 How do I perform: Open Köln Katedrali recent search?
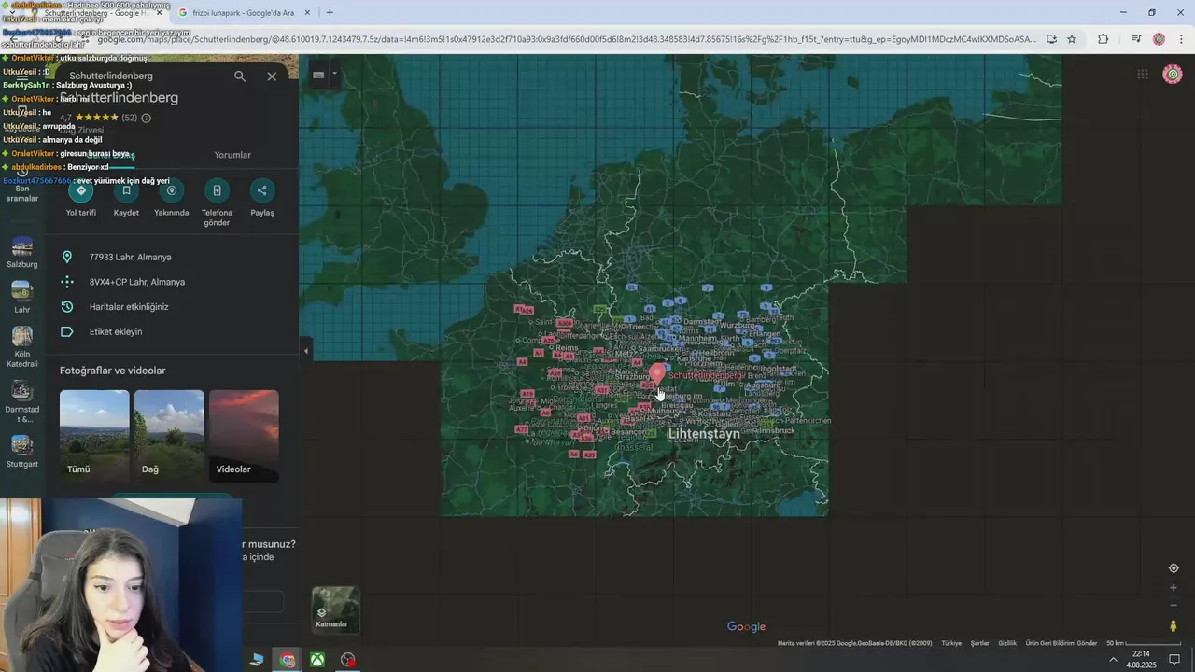[22, 346]
